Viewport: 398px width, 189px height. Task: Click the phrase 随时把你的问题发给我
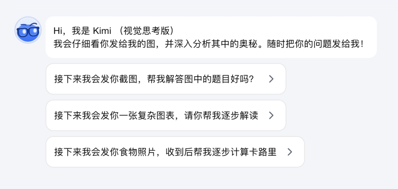[x=314, y=45]
